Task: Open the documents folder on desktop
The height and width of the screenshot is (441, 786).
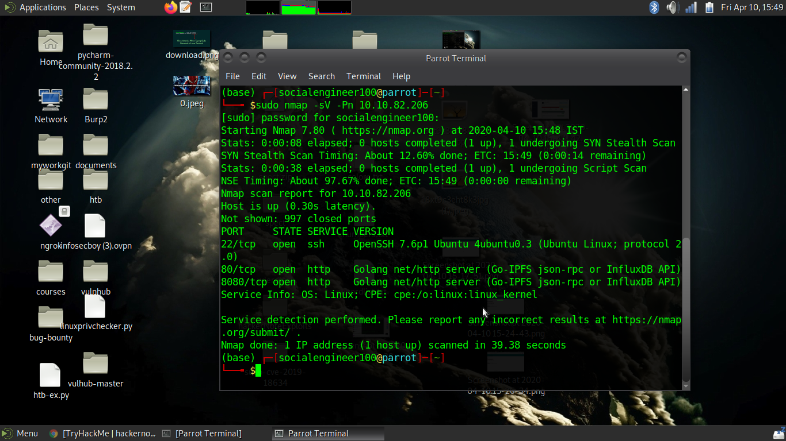Action: coord(96,152)
